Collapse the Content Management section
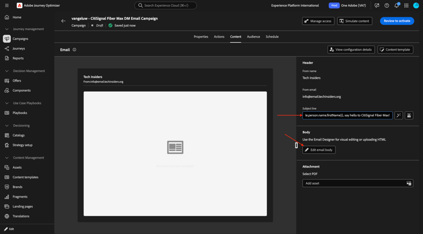 pyautogui.click(x=7, y=157)
